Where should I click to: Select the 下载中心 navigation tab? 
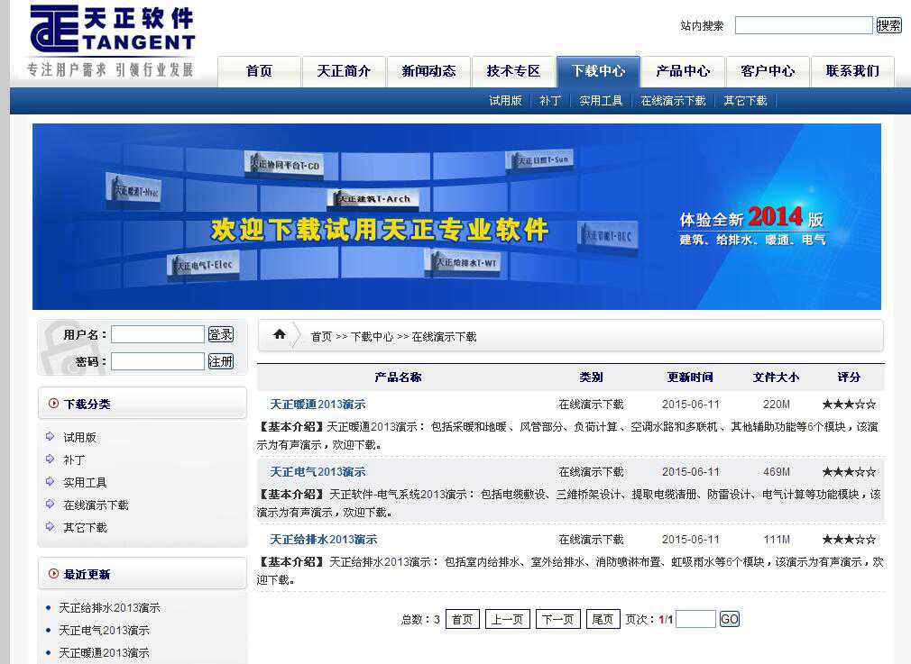point(598,71)
